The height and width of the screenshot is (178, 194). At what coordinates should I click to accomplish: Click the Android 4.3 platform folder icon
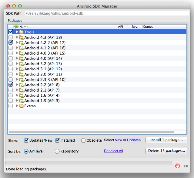pyautogui.click(x=22, y=37)
